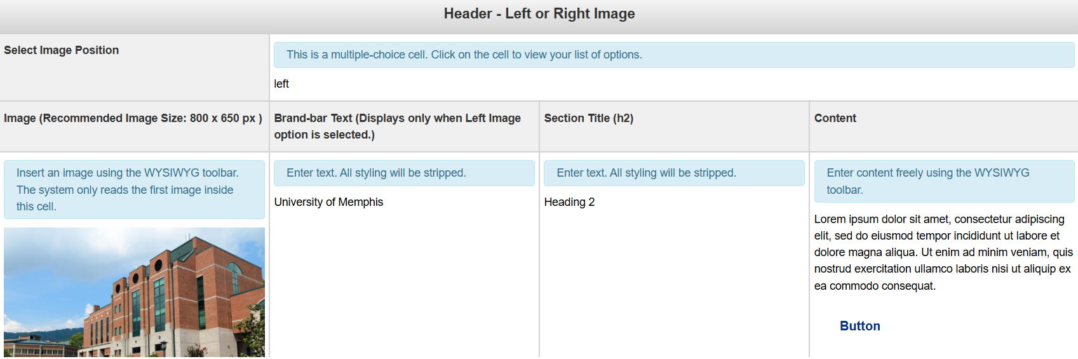Click the "Enter content freely" hint box
This screenshot has height=359, width=1078.
coord(943,181)
